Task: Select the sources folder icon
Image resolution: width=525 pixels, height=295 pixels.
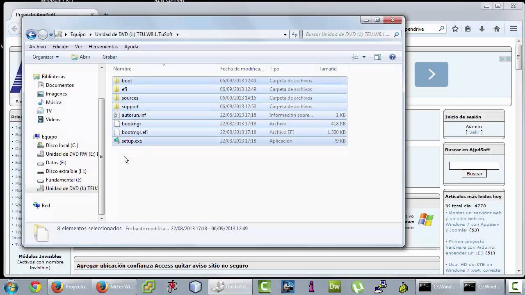Action: point(116,98)
